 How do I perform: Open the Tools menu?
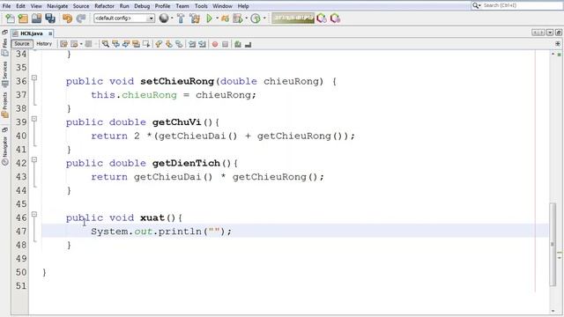(x=201, y=6)
